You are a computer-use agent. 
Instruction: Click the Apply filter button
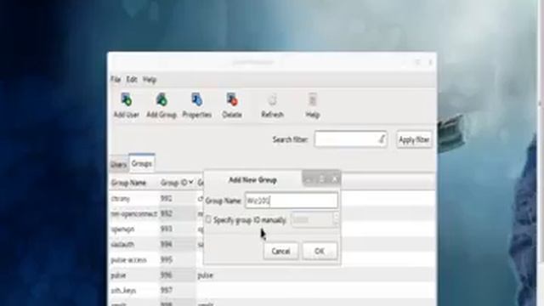point(414,139)
